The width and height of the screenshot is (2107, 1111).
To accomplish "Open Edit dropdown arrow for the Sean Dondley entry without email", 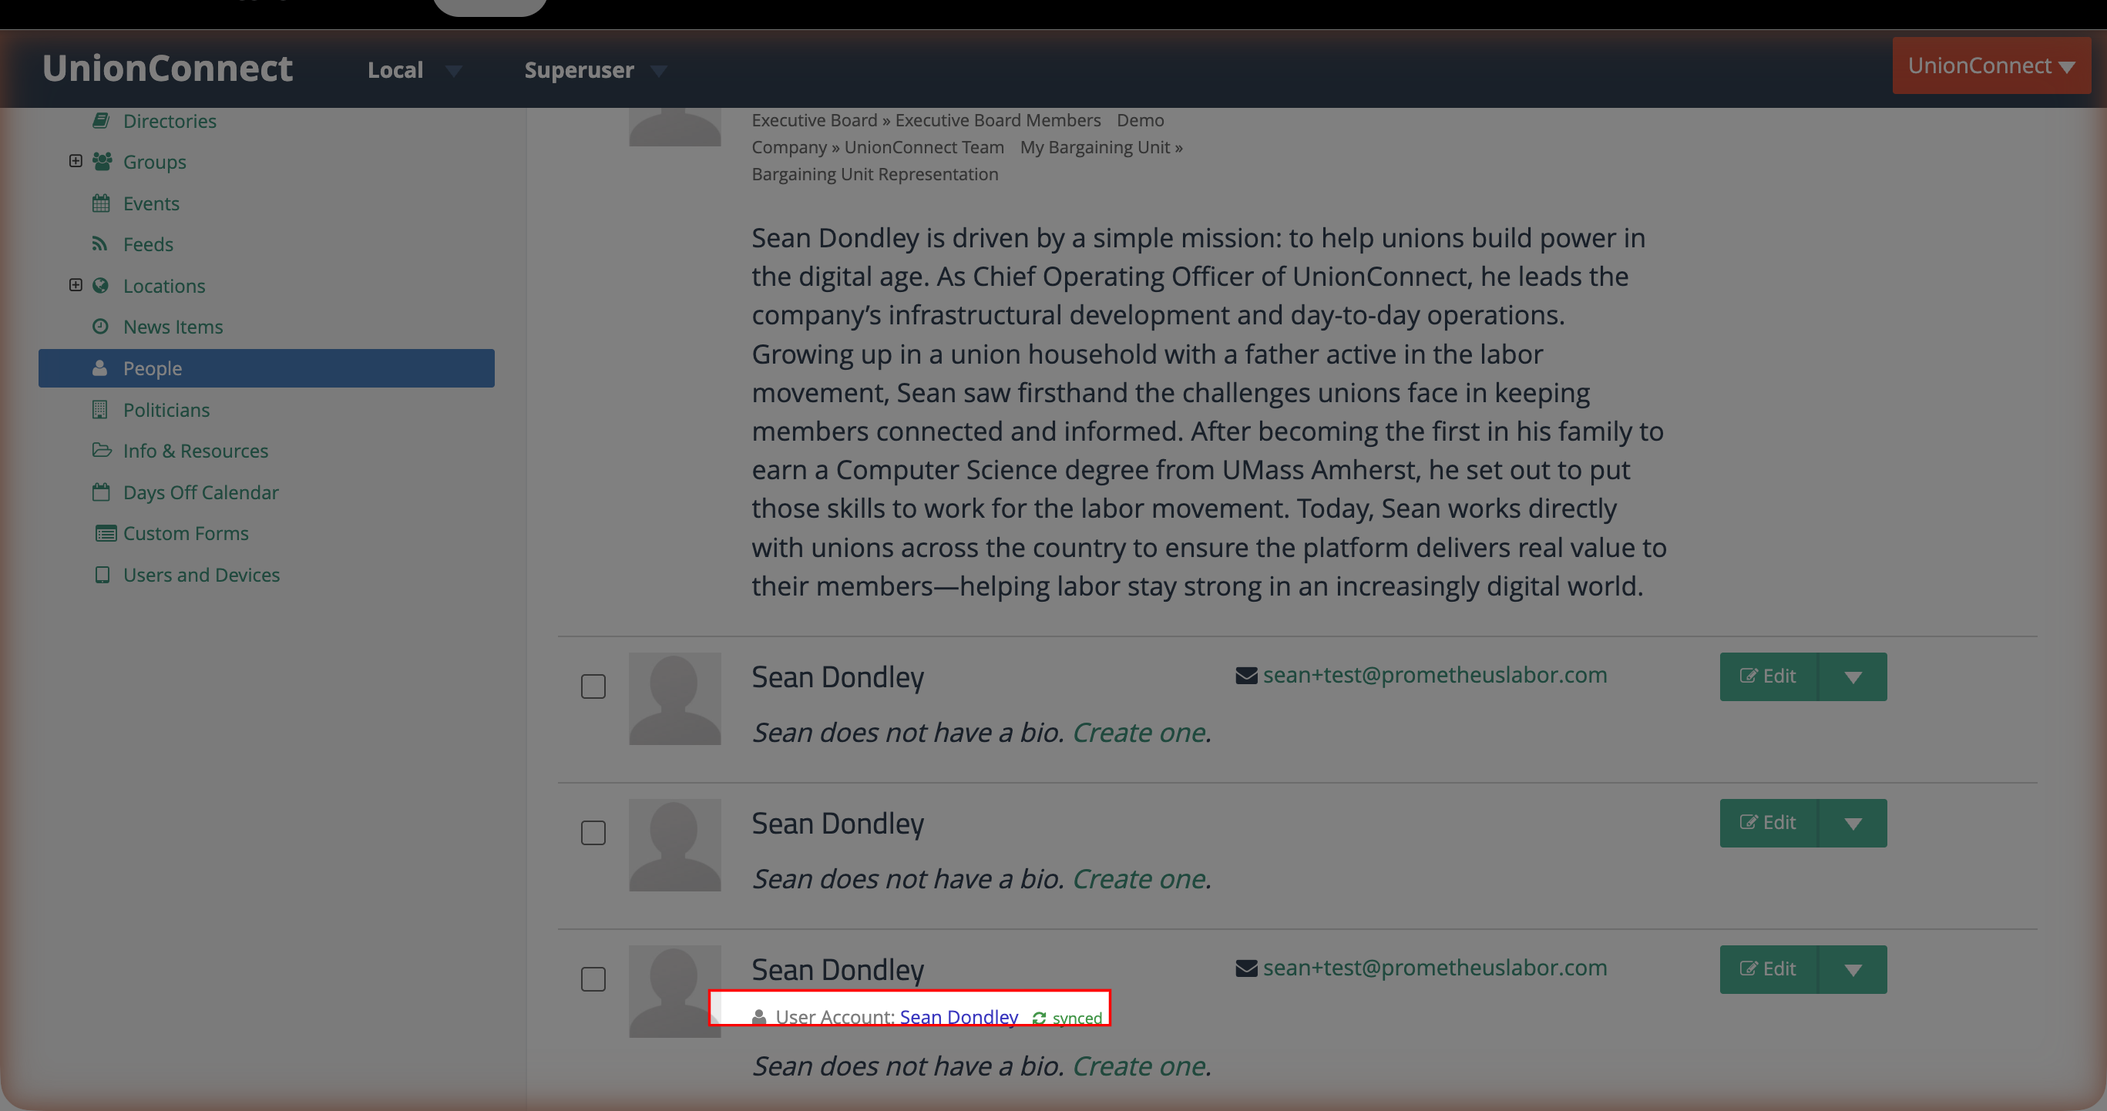I will coord(1853,824).
